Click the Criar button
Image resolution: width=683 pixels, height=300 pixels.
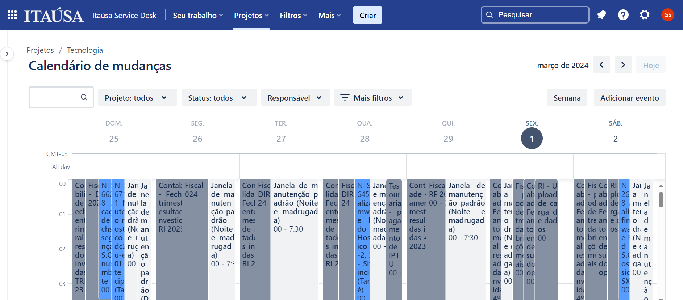pos(367,15)
